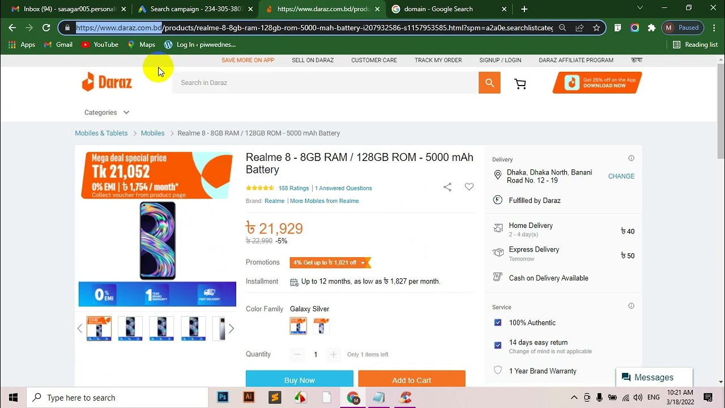The height and width of the screenshot is (408, 725).
Task: Click the Windows search box
Action: click(117, 397)
